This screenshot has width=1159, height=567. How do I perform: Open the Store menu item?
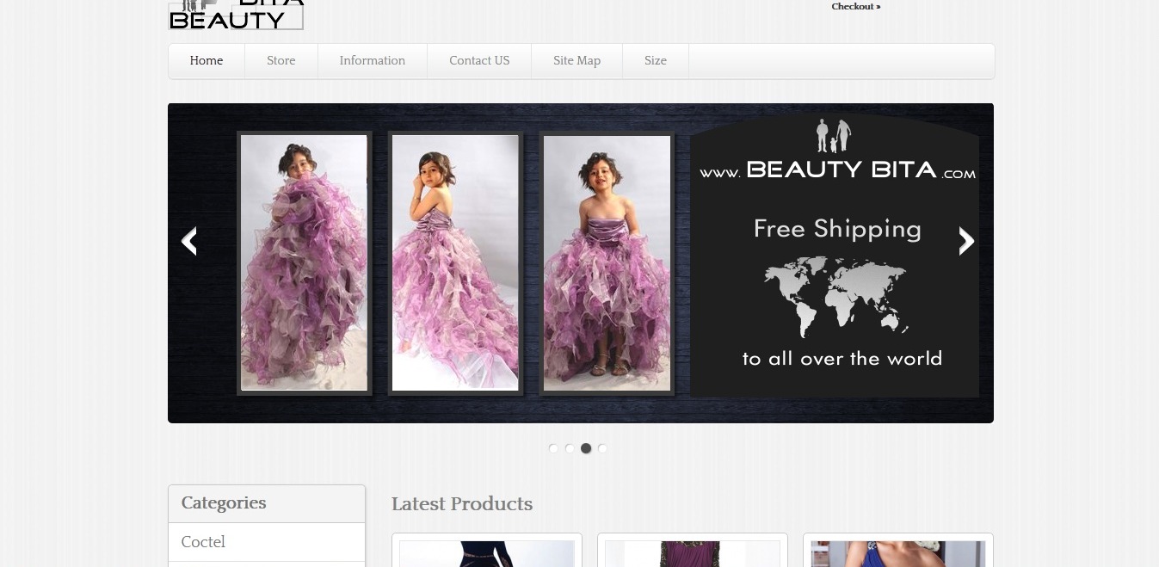point(281,61)
